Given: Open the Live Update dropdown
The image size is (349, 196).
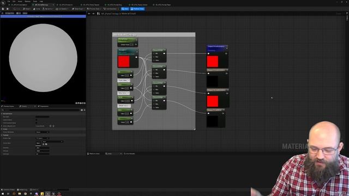Looking at the screenshot, I should coord(62,9).
